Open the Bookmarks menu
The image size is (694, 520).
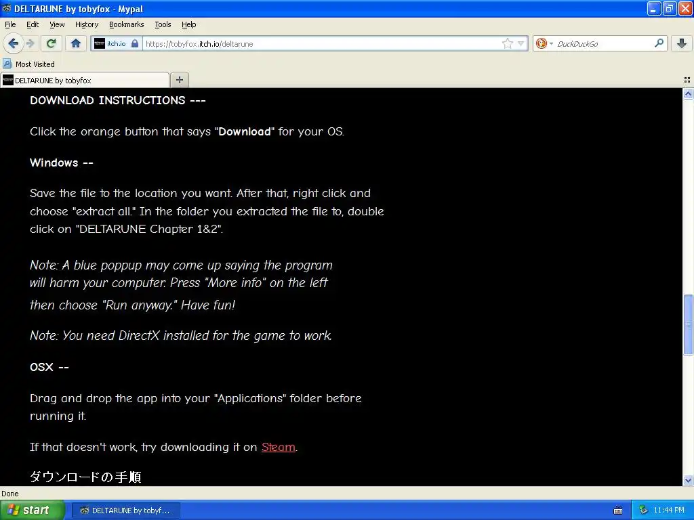point(126,24)
